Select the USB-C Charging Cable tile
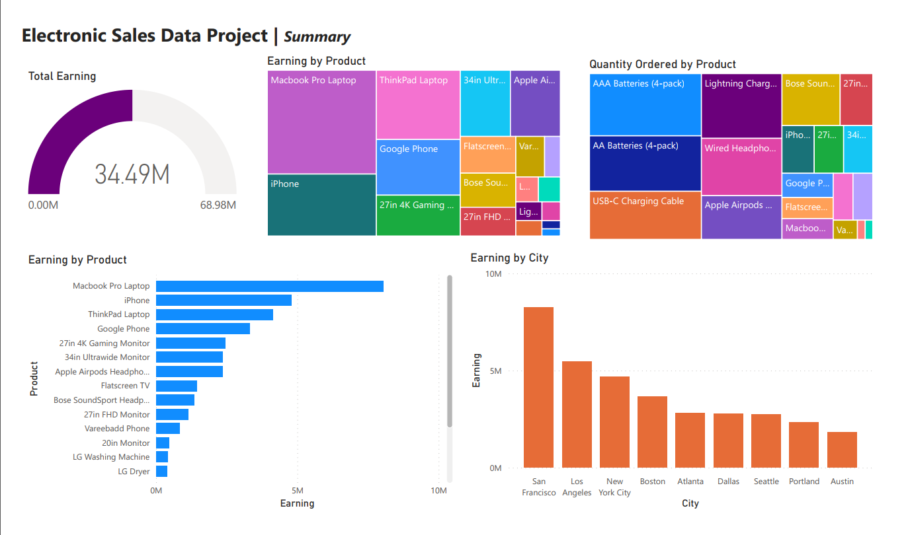908x535 pixels. click(x=645, y=215)
